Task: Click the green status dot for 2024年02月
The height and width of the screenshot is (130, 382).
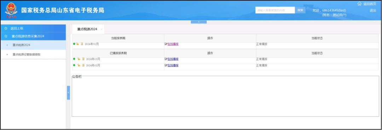Action: [74, 65]
